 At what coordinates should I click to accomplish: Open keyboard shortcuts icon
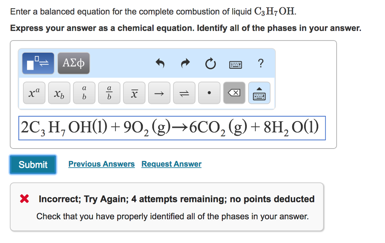235,64
